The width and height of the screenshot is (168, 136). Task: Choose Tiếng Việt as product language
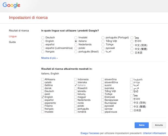103,41
